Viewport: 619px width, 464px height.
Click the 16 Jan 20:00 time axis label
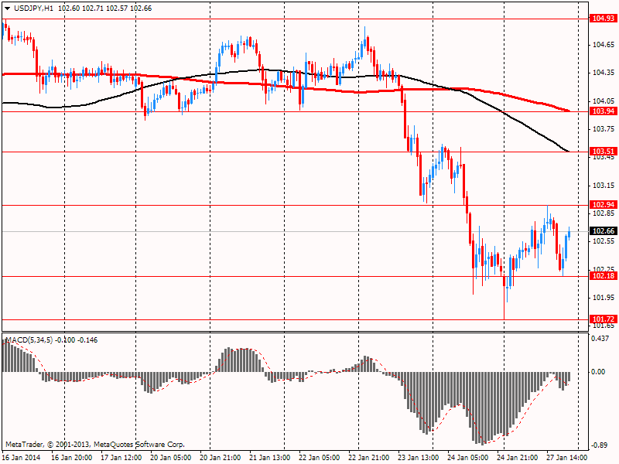coord(72,458)
